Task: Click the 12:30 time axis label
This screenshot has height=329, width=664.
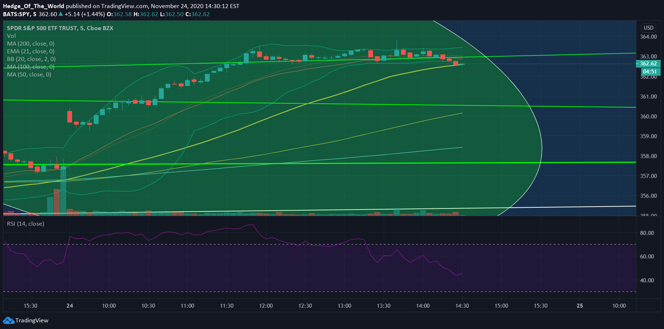Action: (305, 306)
